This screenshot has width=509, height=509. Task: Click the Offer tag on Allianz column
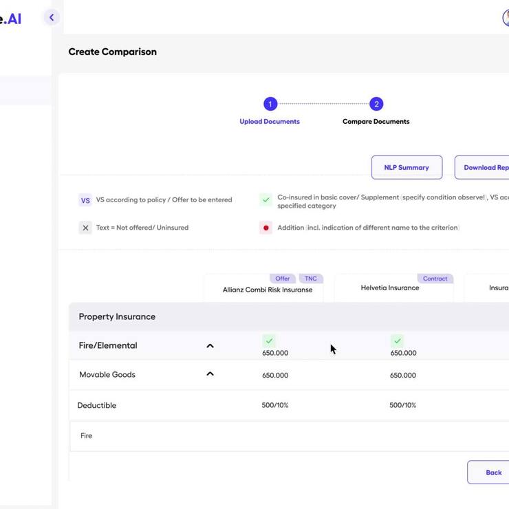click(x=283, y=279)
